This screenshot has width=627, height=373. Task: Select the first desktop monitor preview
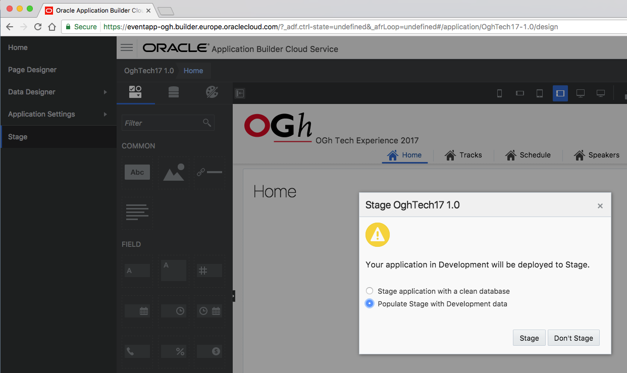pyautogui.click(x=581, y=93)
